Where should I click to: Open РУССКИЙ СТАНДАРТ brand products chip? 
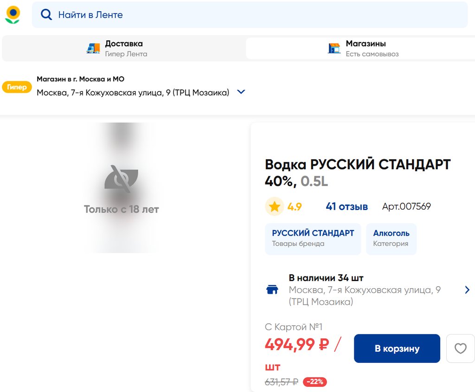click(313, 238)
